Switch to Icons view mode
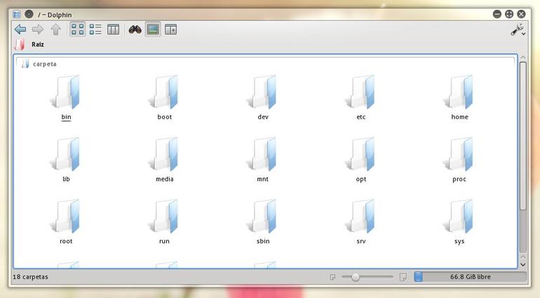Screen dimensions: 540x298 (77, 29)
